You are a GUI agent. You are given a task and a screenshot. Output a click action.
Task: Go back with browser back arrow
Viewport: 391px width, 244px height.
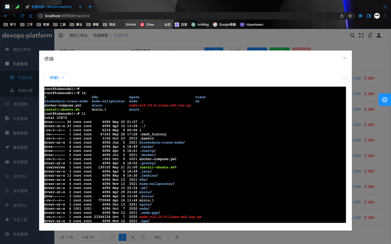(6, 16)
